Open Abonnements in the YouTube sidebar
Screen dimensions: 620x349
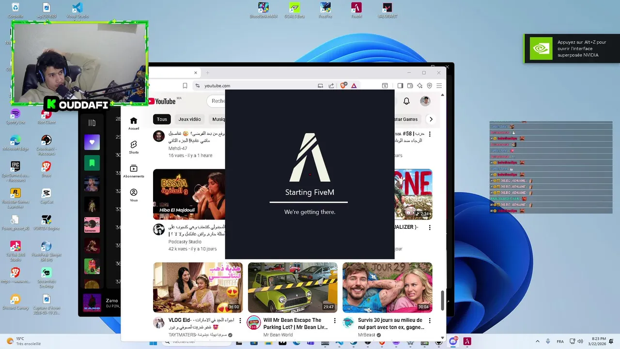(134, 171)
